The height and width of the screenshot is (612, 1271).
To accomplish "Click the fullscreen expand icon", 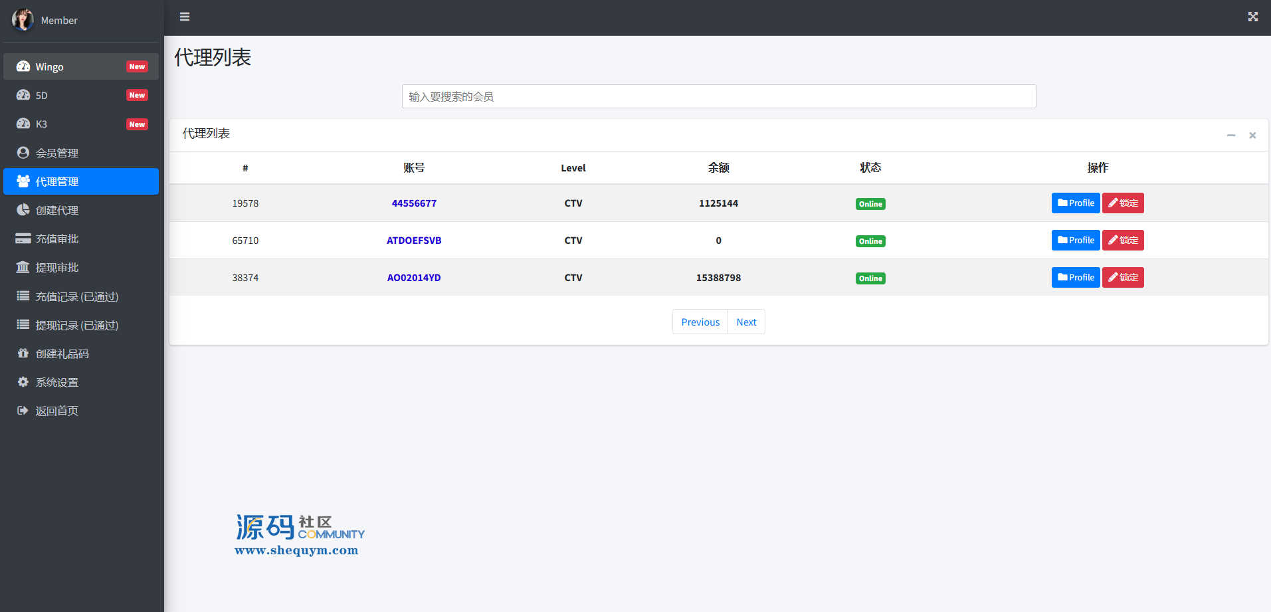I will (1252, 17).
